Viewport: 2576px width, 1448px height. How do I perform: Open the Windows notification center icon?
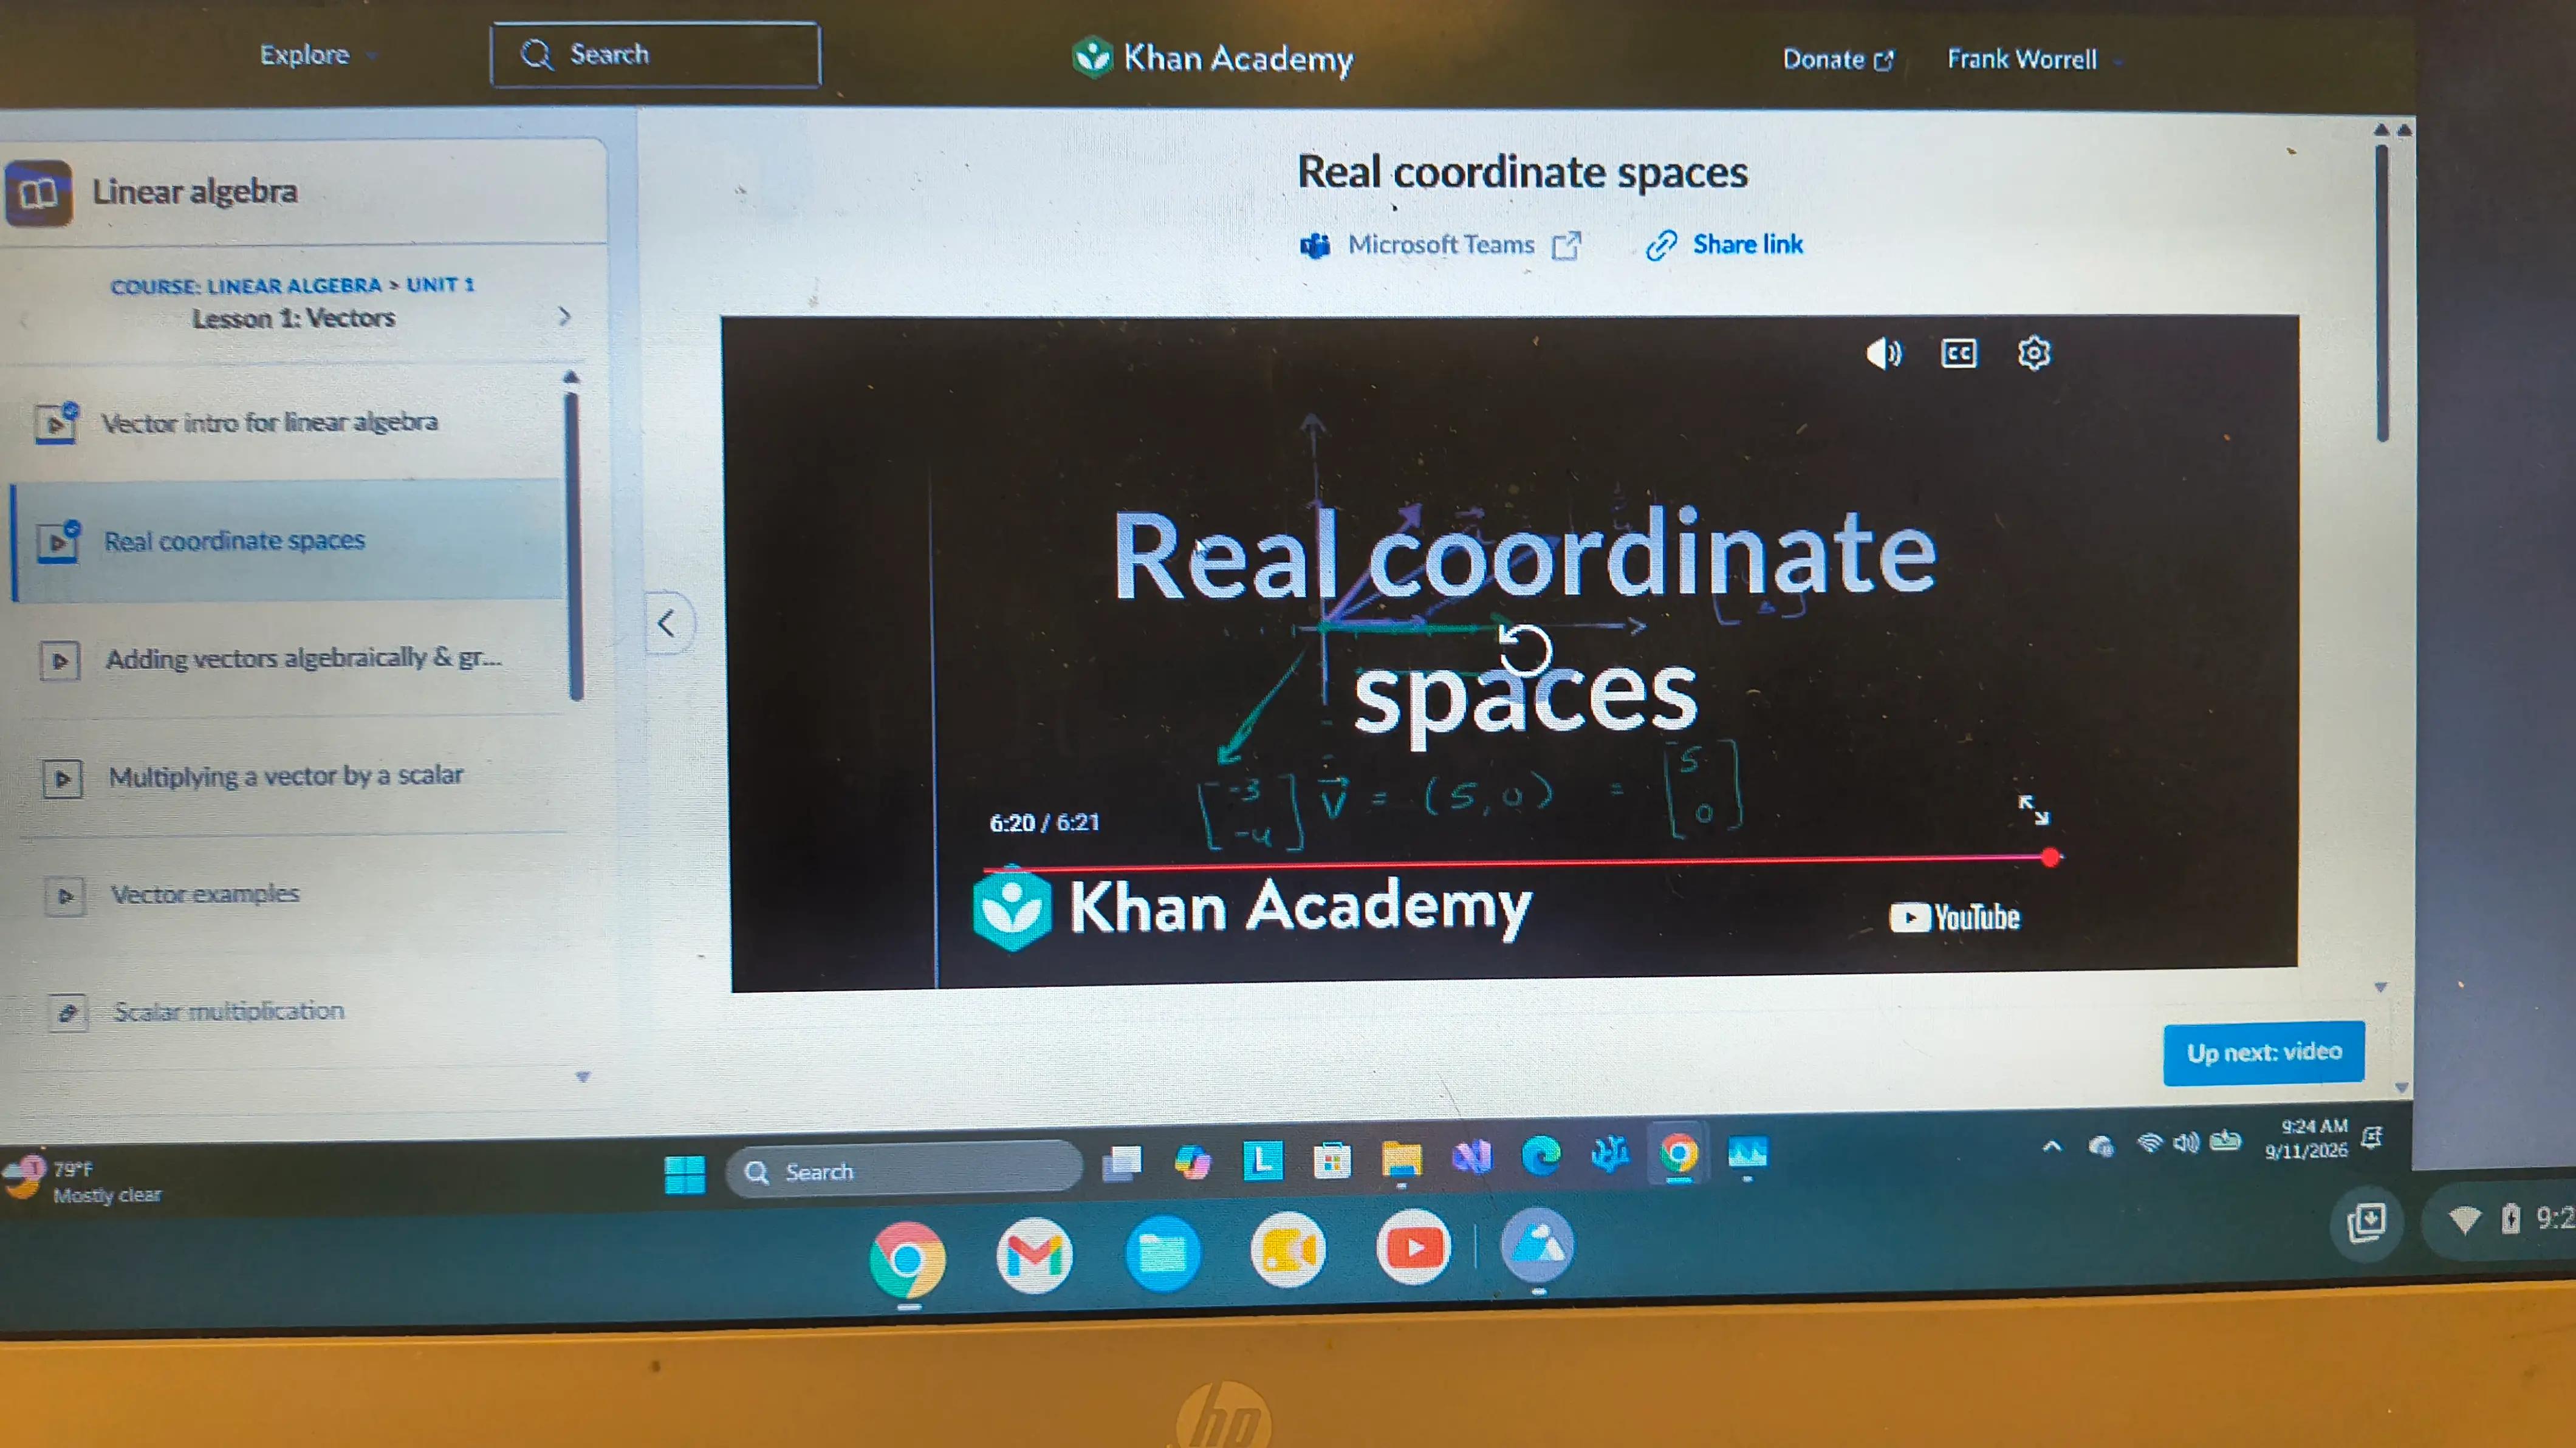pyautogui.click(x=2372, y=1137)
